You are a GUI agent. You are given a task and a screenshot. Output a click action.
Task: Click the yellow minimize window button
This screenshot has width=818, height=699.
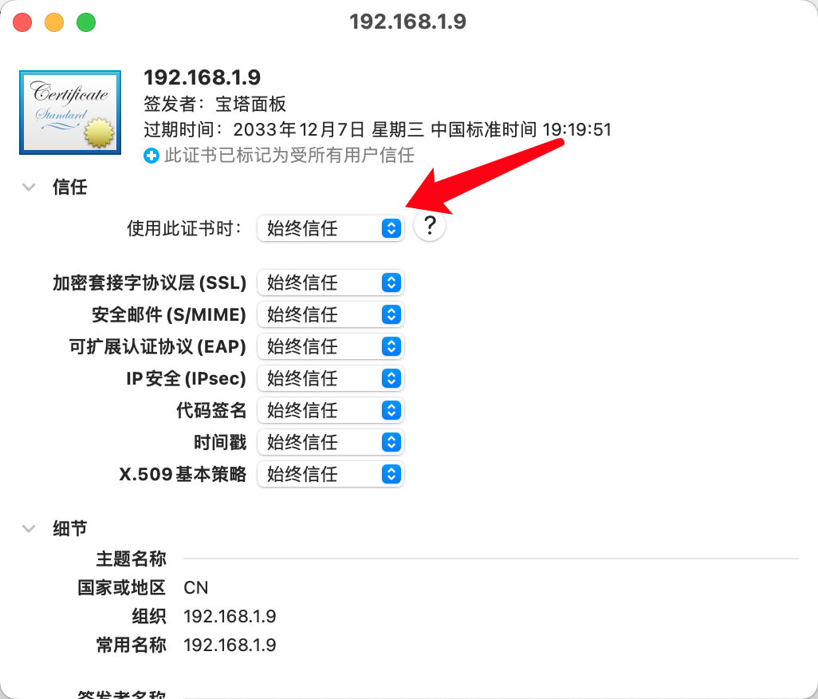54,22
